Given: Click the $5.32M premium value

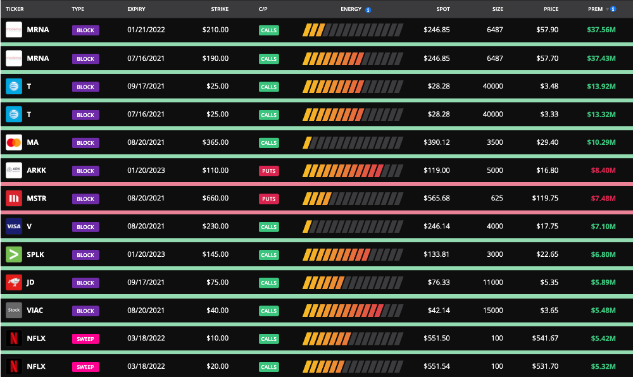Looking at the screenshot, I should (x=603, y=366).
